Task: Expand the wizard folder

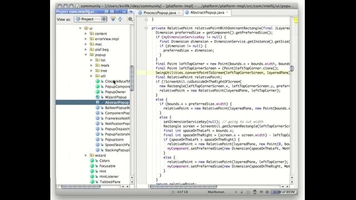Action: [x=86, y=156]
